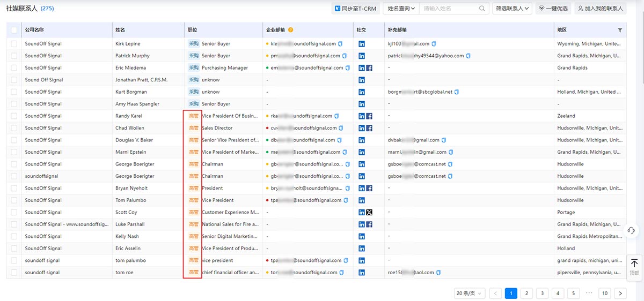Copy Chad Wollen's company email

click(341, 128)
